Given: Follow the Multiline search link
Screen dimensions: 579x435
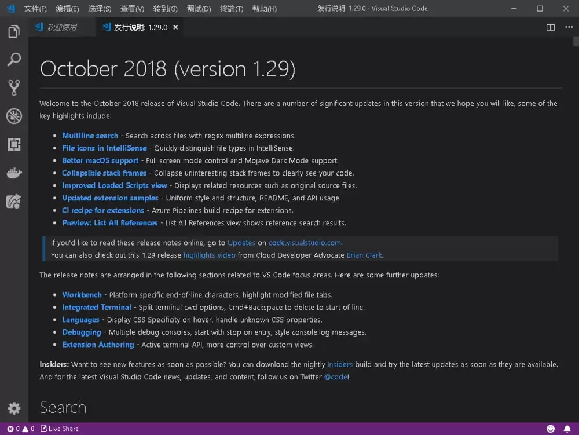Looking at the screenshot, I should (90, 135).
